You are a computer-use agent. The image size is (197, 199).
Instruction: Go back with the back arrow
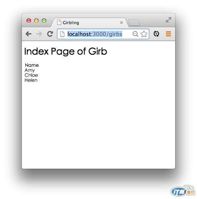[28, 34]
